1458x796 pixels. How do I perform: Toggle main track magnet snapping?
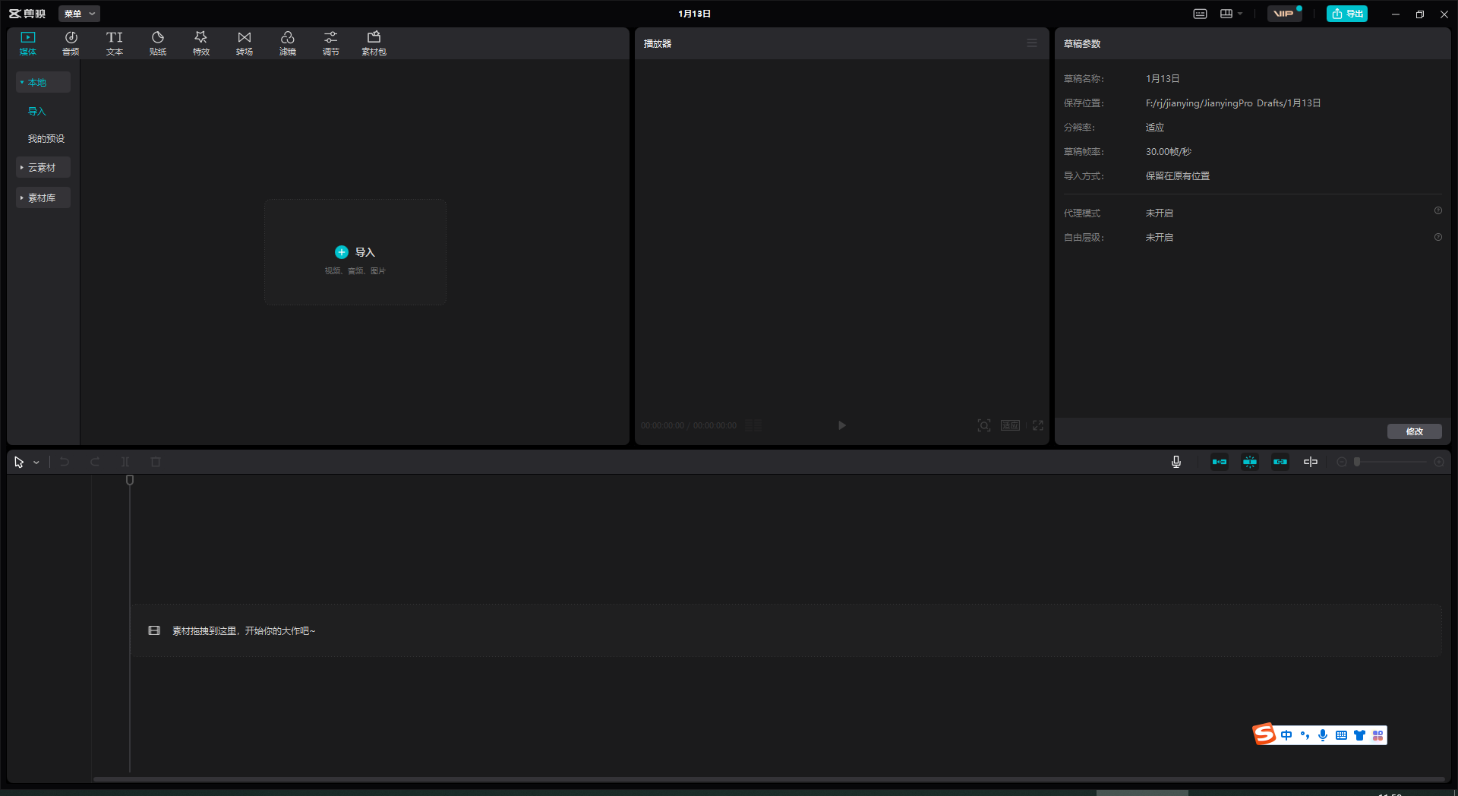tap(1220, 462)
